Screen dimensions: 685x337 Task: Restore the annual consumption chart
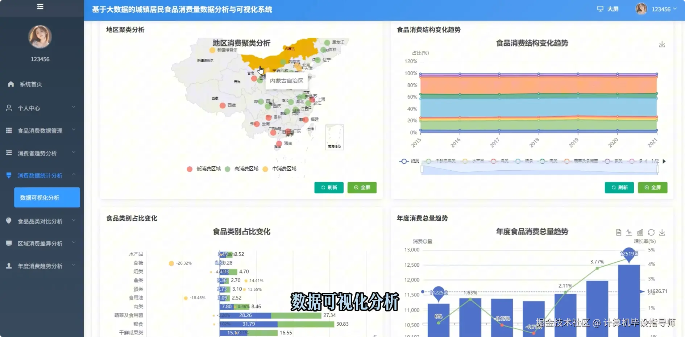[651, 233]
